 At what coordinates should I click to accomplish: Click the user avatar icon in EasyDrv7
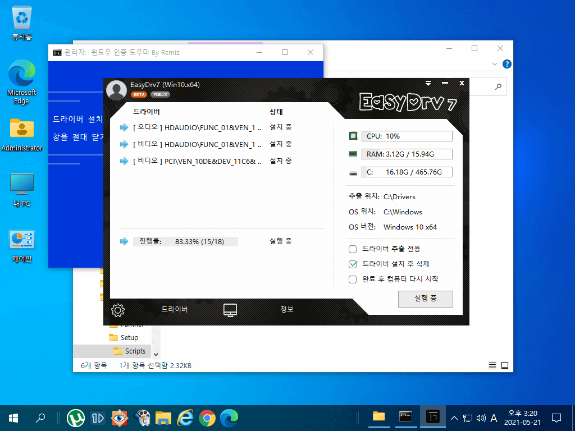tap(116, 90)
